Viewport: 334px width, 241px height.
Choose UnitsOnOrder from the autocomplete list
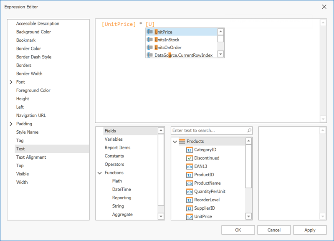point(168,47)
